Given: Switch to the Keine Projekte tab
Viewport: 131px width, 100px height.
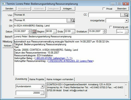Looking at the screenshot, I should pos(37,79).
